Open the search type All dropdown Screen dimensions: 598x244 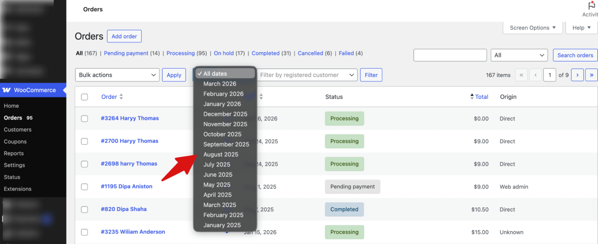point(519,55)
